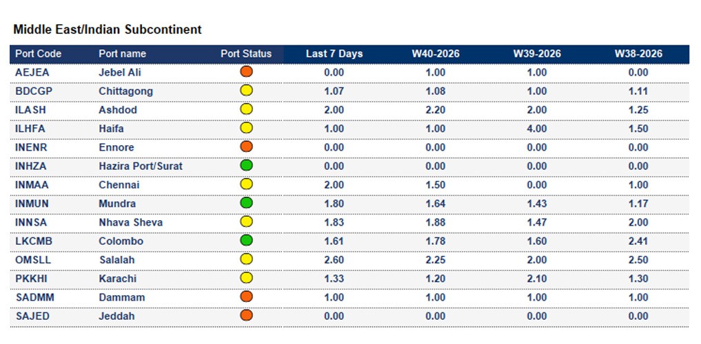
Task: Click the Jebel Ali port name
Action: [x=120, y=73]
